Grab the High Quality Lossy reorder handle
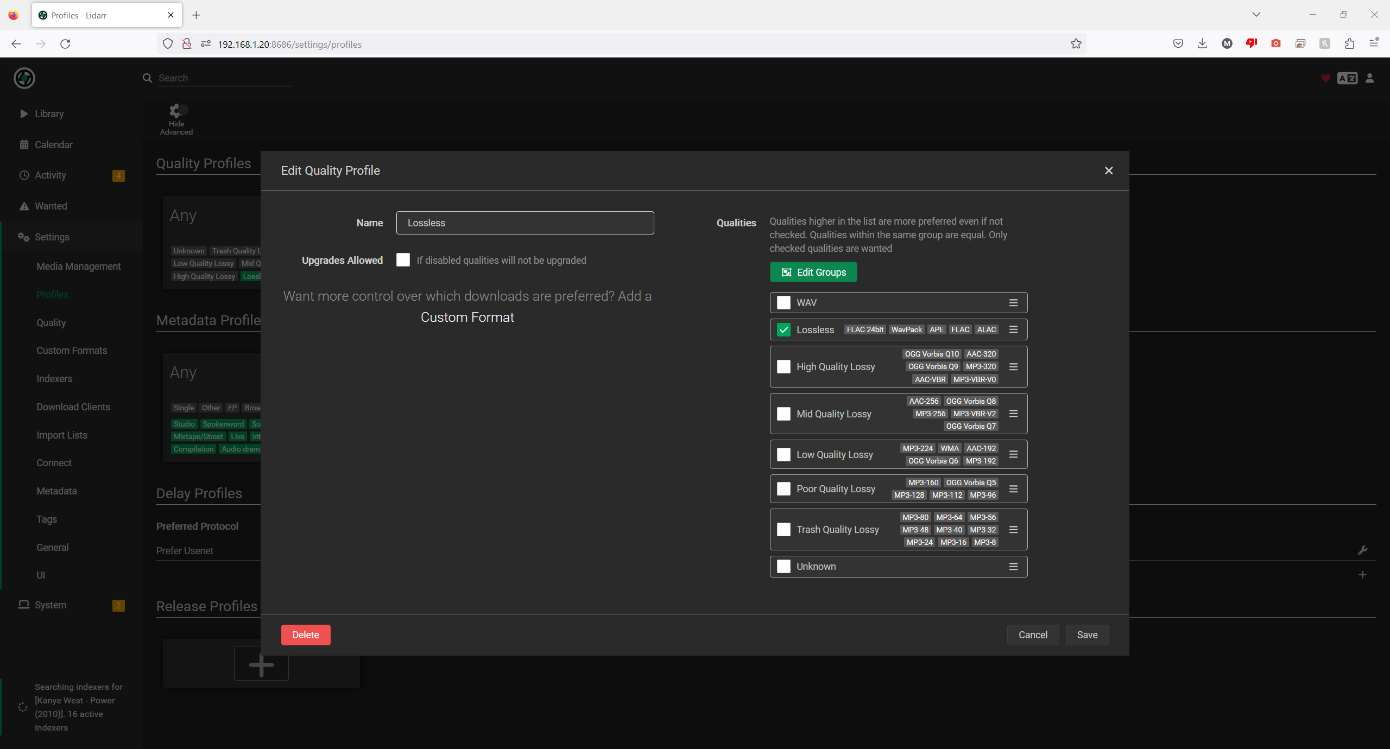 (x=1013, y=366)
